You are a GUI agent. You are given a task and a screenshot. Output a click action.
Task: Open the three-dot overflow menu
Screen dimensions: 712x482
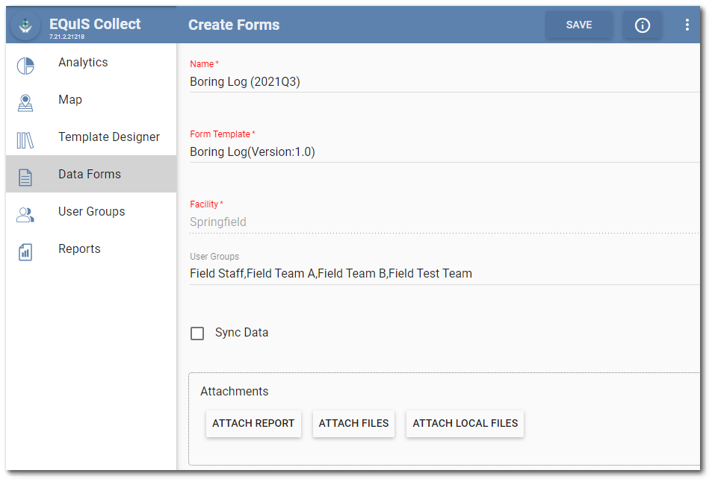pyautogui.click(x=687, y=24)
